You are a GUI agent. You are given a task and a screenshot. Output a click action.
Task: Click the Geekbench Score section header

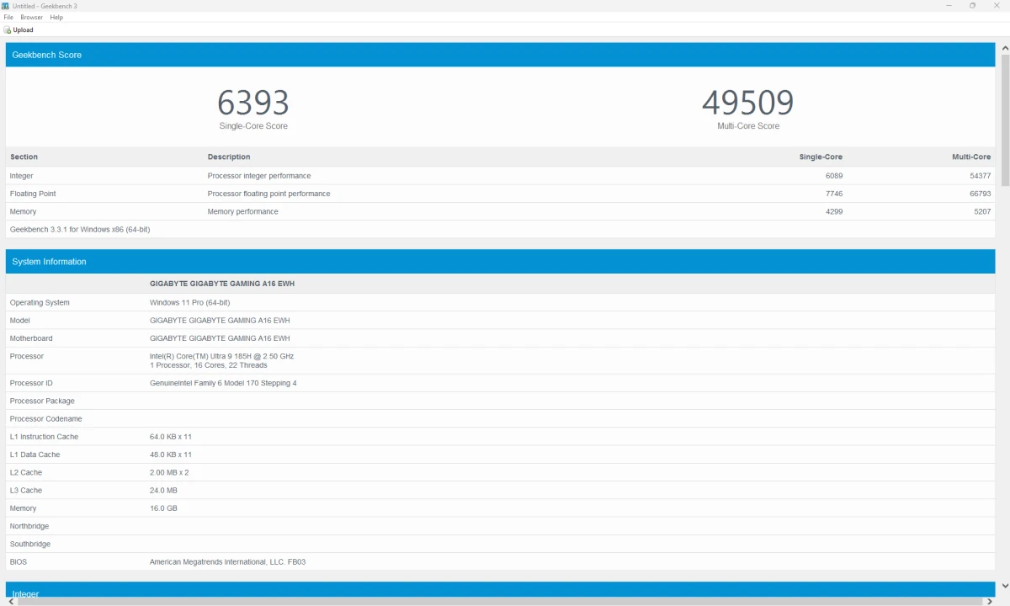click(x=500, y=55)
